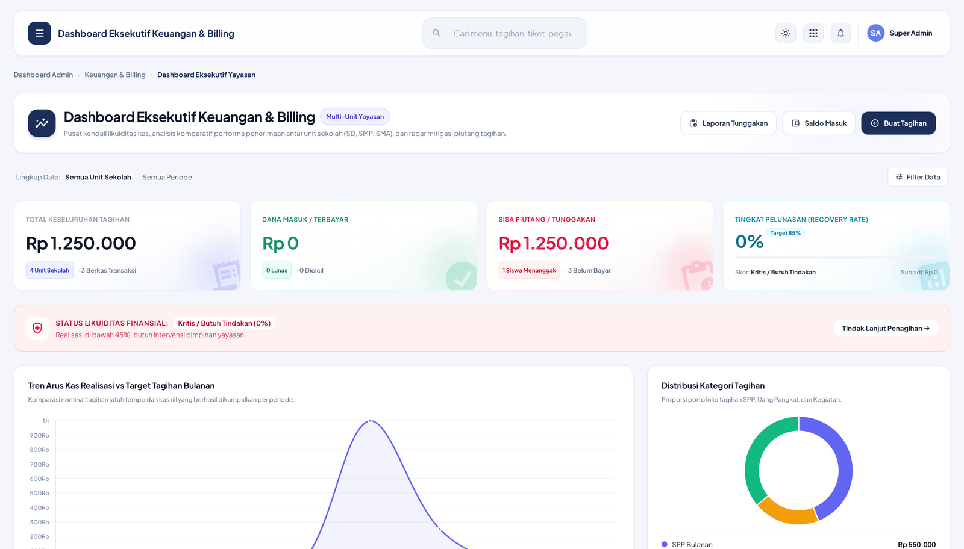Click the receipt icon in Total Tagihan card
This screenshot has width=964, height=549.
click(x=227, y=275)
